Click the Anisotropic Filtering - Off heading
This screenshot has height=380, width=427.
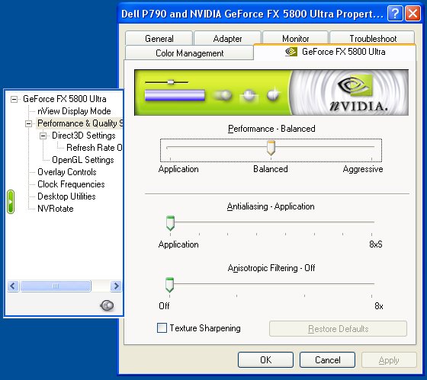(x=271, y=268)
